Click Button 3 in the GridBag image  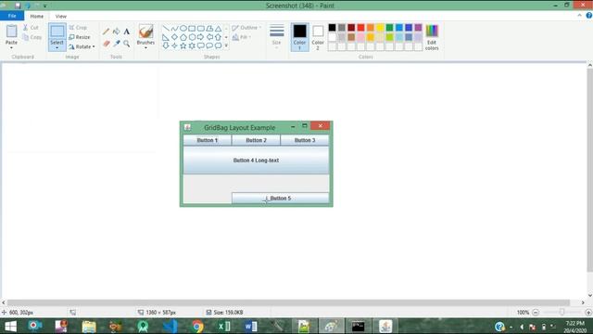point(305,140)
